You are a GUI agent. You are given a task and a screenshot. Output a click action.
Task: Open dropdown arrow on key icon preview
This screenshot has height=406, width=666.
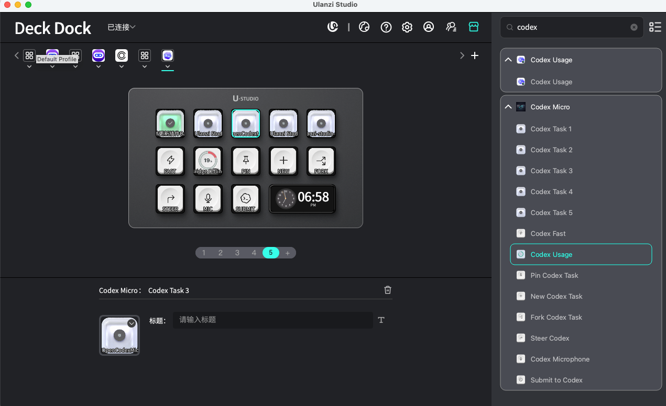(132, 323)
